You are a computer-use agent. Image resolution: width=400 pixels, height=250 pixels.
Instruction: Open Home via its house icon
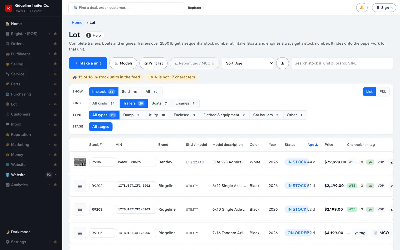click(8, 24)
